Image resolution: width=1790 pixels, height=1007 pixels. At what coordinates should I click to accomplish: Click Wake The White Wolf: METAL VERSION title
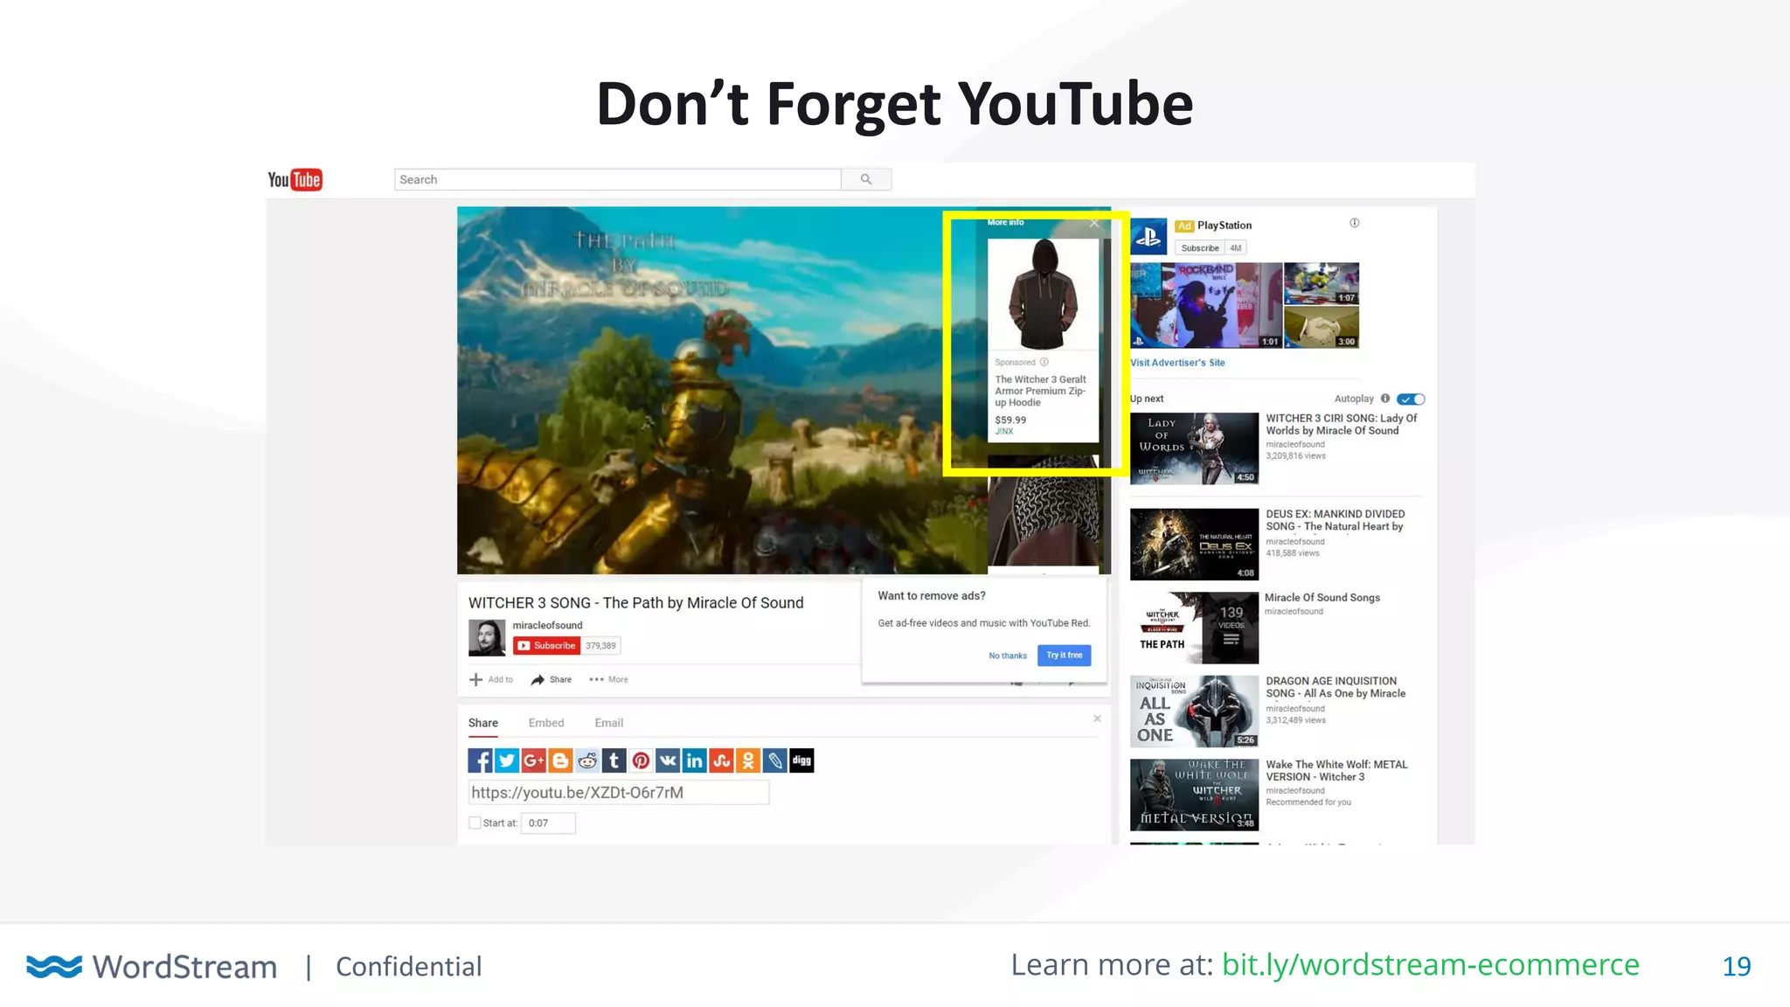[1336, 770]
